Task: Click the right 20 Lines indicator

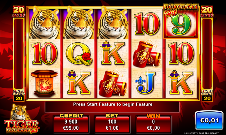Action: pyautogui.click(x=207, y=11)
